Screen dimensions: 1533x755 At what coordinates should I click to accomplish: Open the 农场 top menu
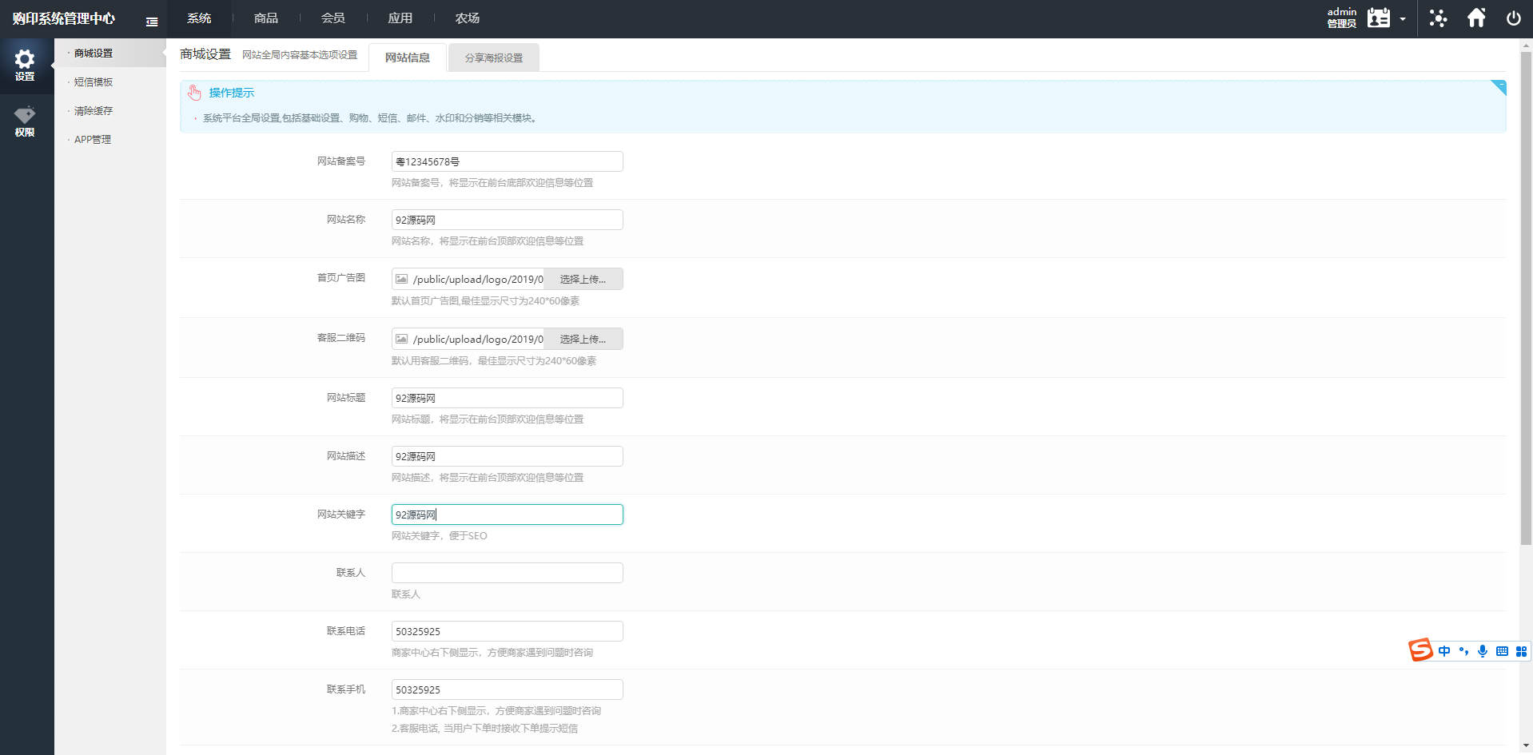click(x=468, y=18)
